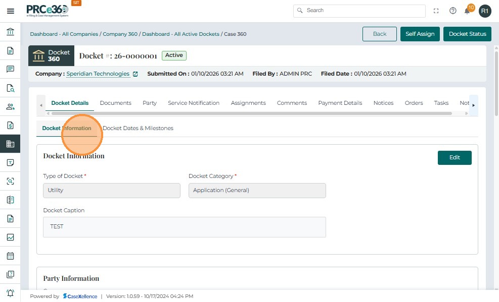The width and height of the screenshot is (499, 302).
Task: Click the Self Assign button
Action: 420,34
